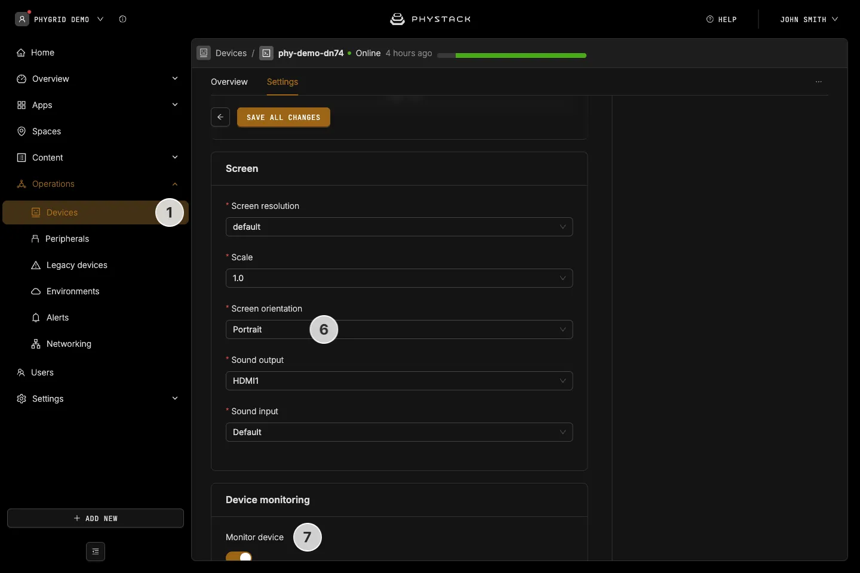
Task: Click the Peripherals icon in sidebar
Action: (35, 239)
